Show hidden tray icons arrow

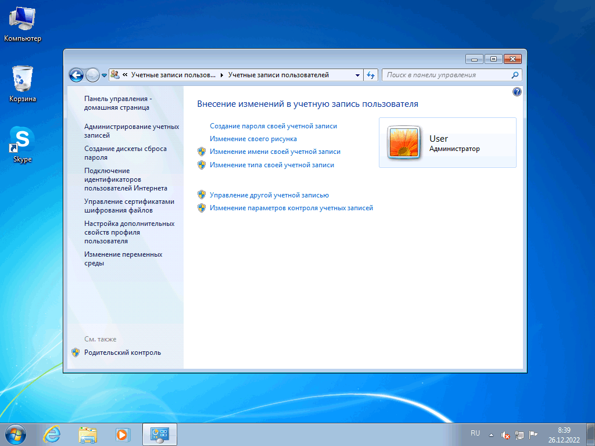(491, 435)
